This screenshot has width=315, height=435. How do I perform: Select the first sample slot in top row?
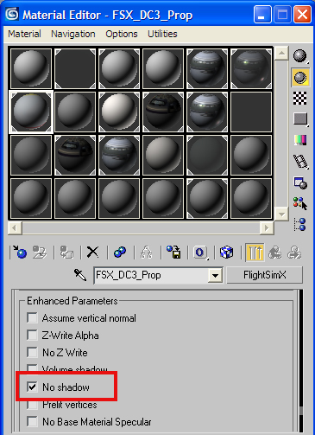[x=31, y=68]
